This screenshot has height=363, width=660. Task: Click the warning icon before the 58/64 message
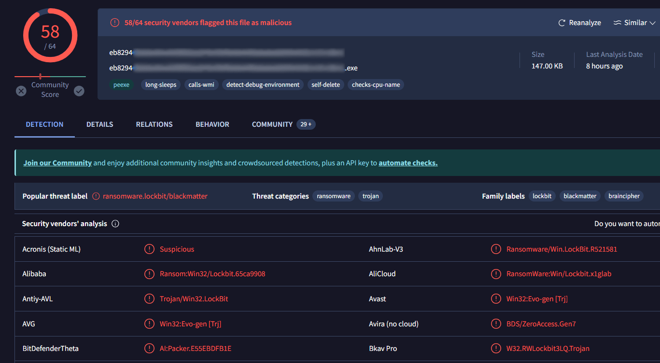point(114,22)
